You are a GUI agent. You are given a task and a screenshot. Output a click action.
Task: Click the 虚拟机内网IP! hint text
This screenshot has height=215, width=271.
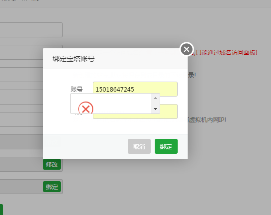[x=207, y=119]
